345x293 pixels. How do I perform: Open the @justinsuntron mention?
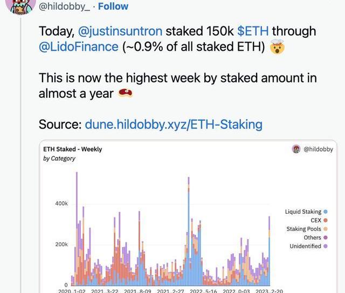point(120,31)
